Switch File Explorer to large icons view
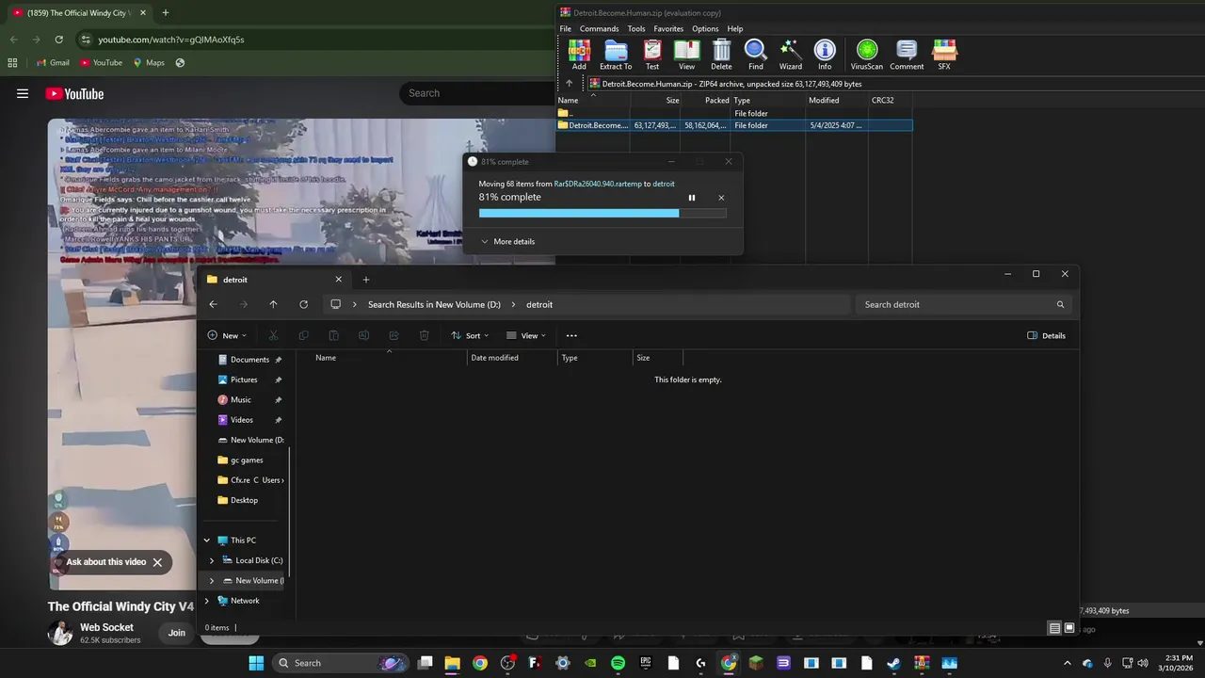This screenshot has height=678, width=1205. [1069, 628]
